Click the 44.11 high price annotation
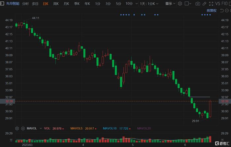Image resolution: width=231 pixels, height=147 pixels. [x=36, y=18]
